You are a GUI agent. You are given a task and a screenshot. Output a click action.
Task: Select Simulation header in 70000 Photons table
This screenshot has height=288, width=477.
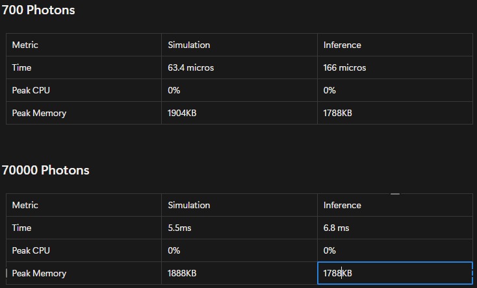pos(239,205)
